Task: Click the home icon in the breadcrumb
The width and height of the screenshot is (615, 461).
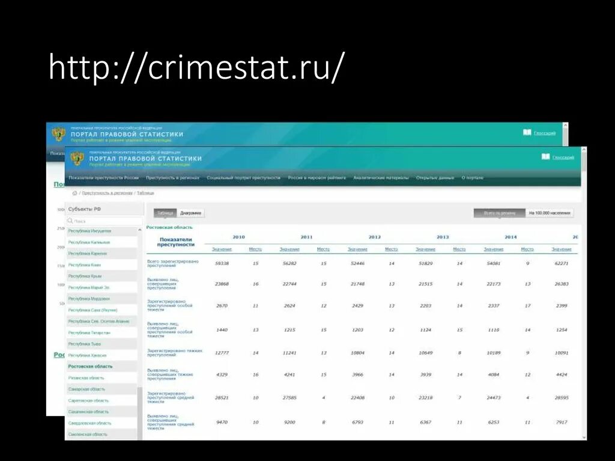Action: point(76,193)
